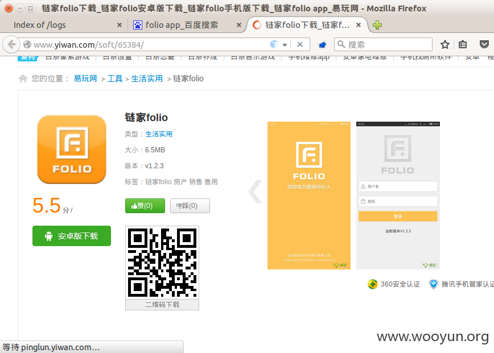Open a new tab with the plus icon
Viewport: 494px width, 353px height.
377,25
